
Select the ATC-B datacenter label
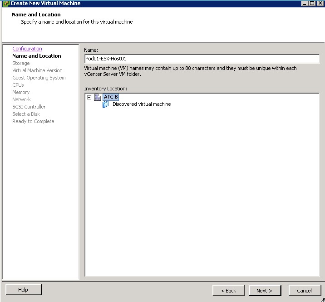pyautogui.click(x=111, y=97)
